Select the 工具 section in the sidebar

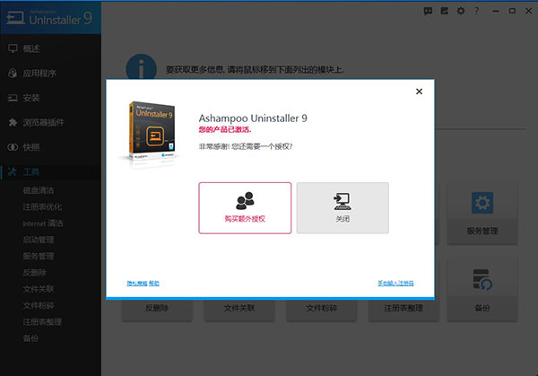point(50,172)
